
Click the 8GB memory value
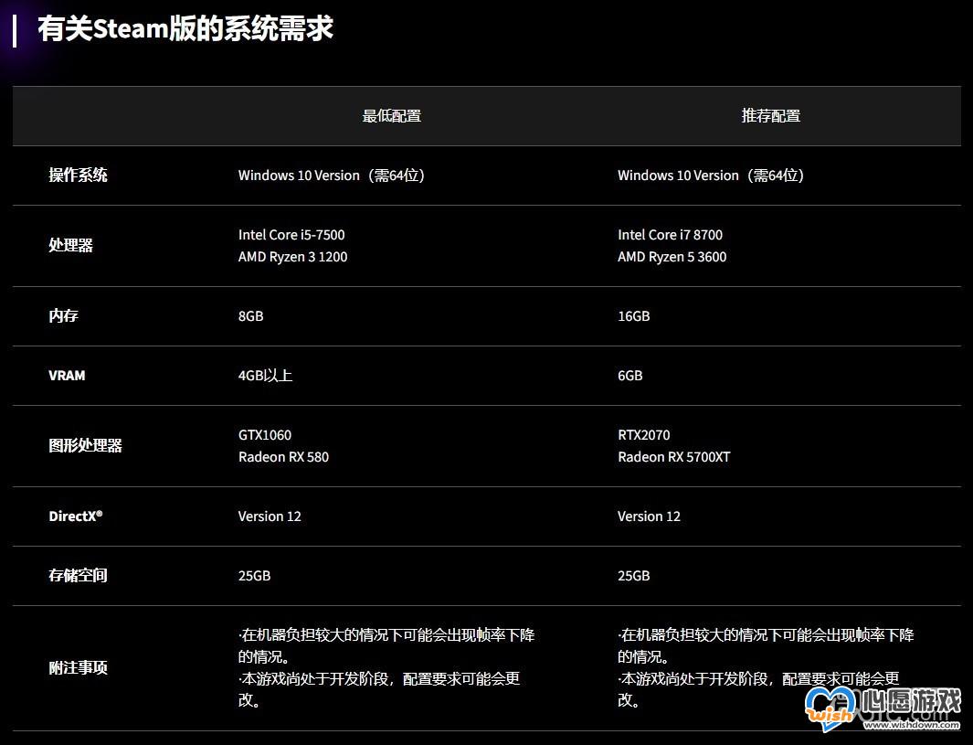tap(250, 316)
